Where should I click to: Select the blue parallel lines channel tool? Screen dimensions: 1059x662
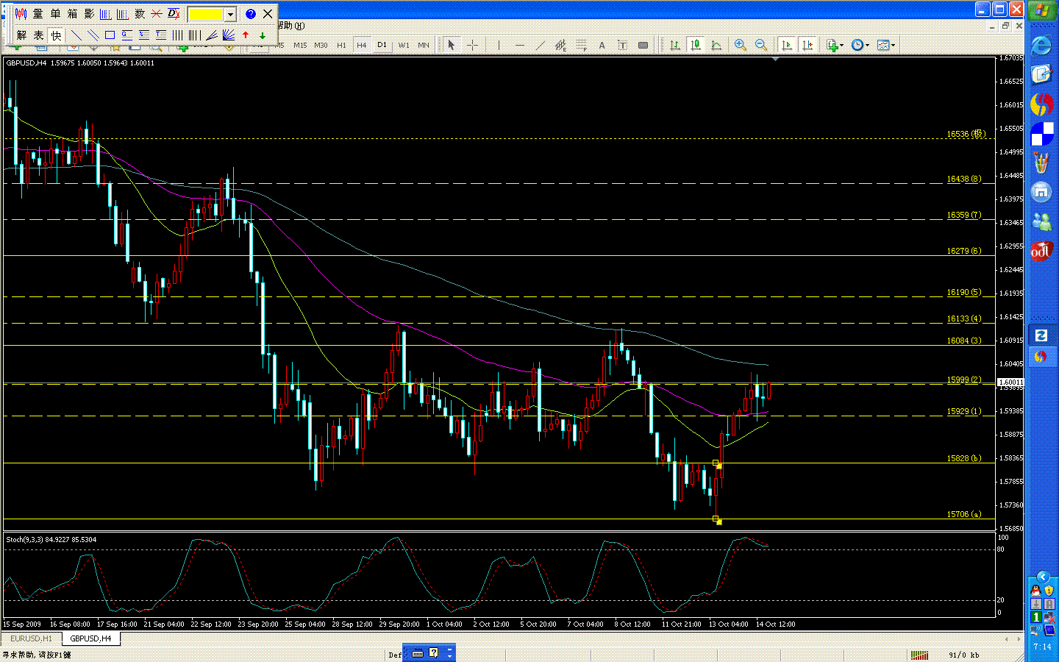coord(93,35)
